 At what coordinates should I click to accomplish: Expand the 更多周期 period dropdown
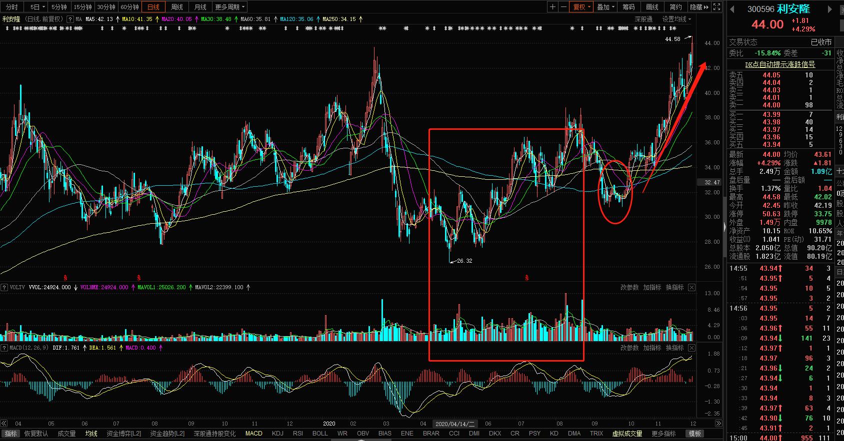229,7
